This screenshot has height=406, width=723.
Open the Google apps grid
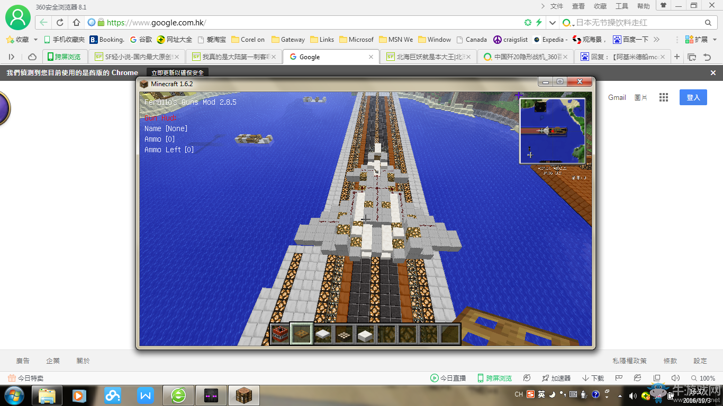(664, 97)
